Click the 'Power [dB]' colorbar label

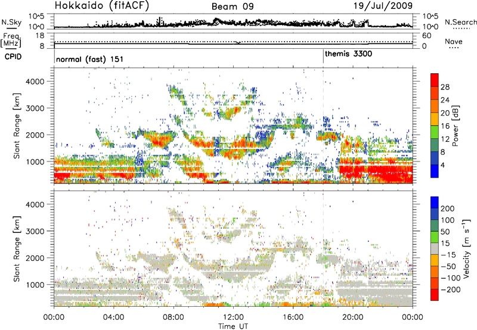tap(456, 126)
